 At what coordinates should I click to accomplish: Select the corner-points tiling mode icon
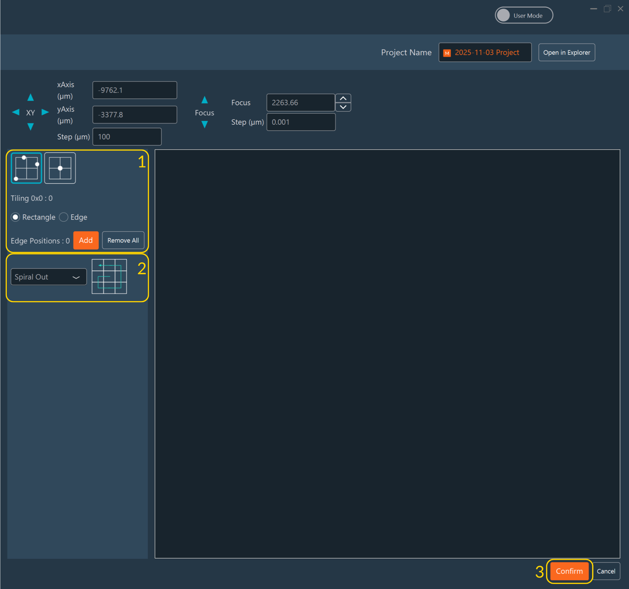[27, 168]
